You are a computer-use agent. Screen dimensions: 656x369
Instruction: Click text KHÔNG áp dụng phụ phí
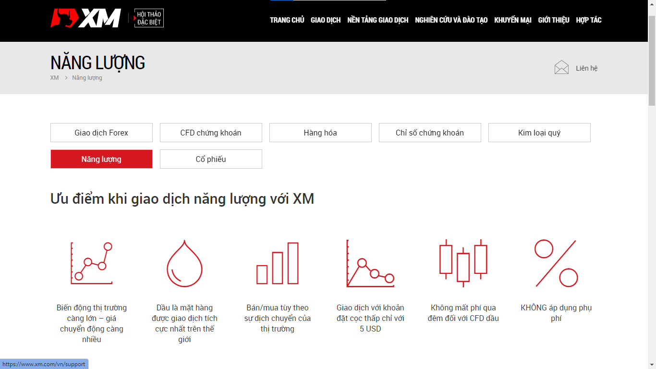point(556,313)
